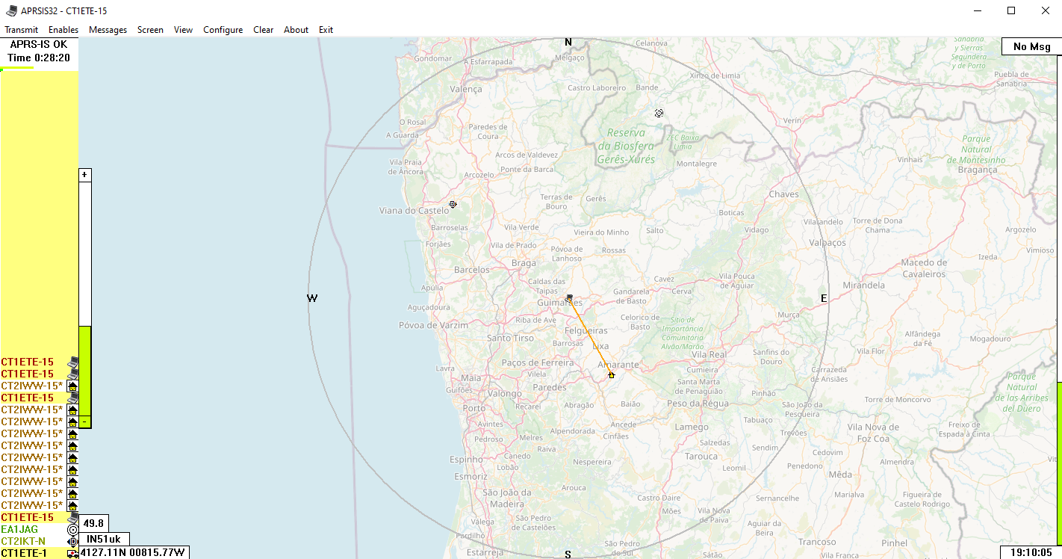Click the Vila Real label on the map
1062x559 pixels.
point(708,354)
